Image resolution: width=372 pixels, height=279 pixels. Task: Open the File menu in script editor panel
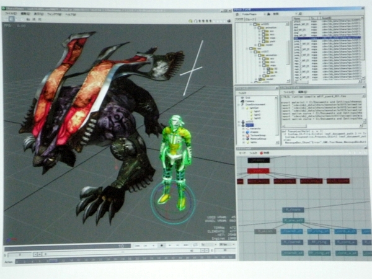click(x=288, y=92)
